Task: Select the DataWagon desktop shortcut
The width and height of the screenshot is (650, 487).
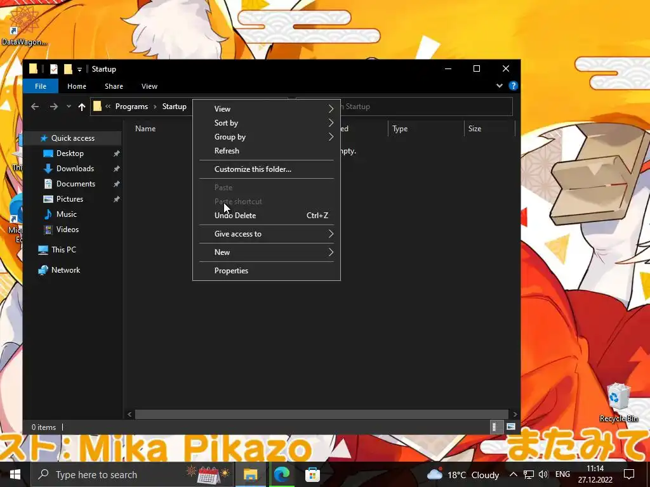Action: [24, 24]
